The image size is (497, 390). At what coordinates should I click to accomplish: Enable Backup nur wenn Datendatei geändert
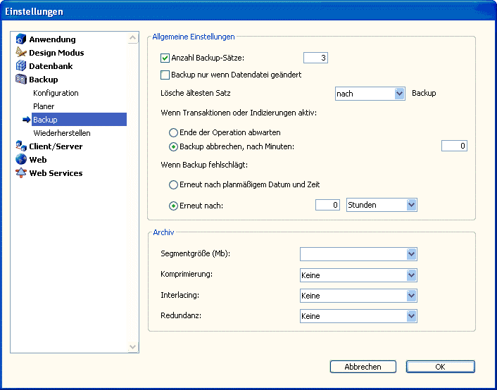(x=165, y=75)
